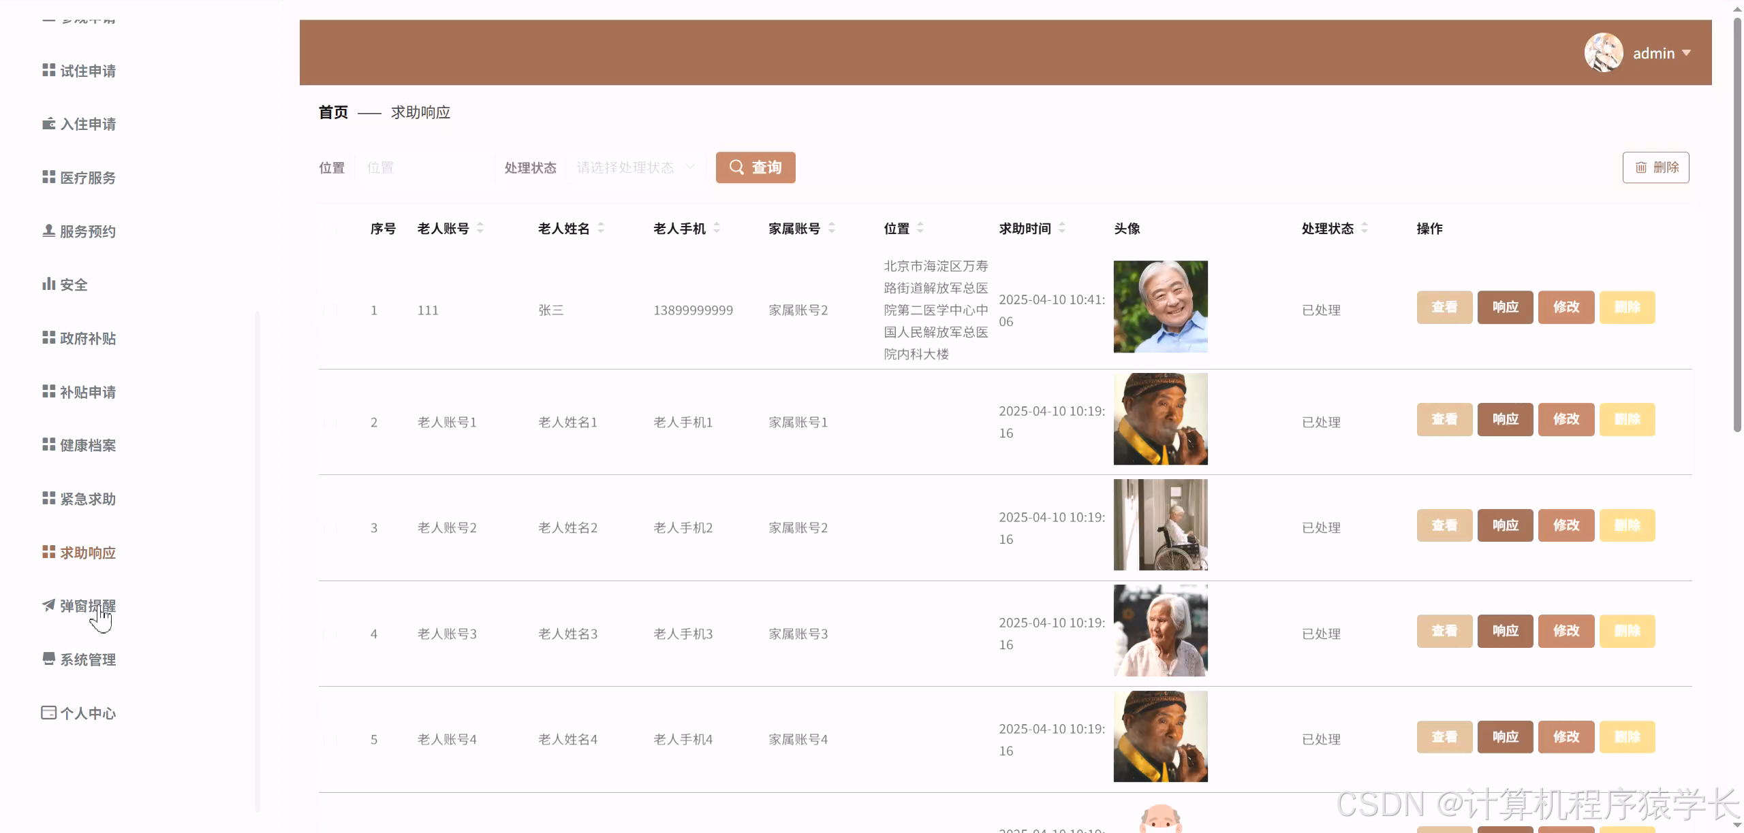The width and height of the screenshot is (1744, 833).
Task: Click the 系统管理 sidebar icon
Action: (x=48, y=658)
